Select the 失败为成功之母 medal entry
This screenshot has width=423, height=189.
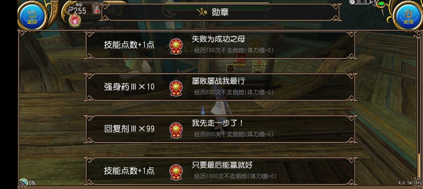click(x=220, y=45)
